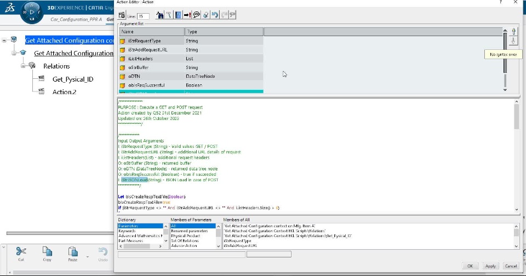Click the Paste clipboard icon
This screenshot has width=526, height=276.
coord(73,251)
